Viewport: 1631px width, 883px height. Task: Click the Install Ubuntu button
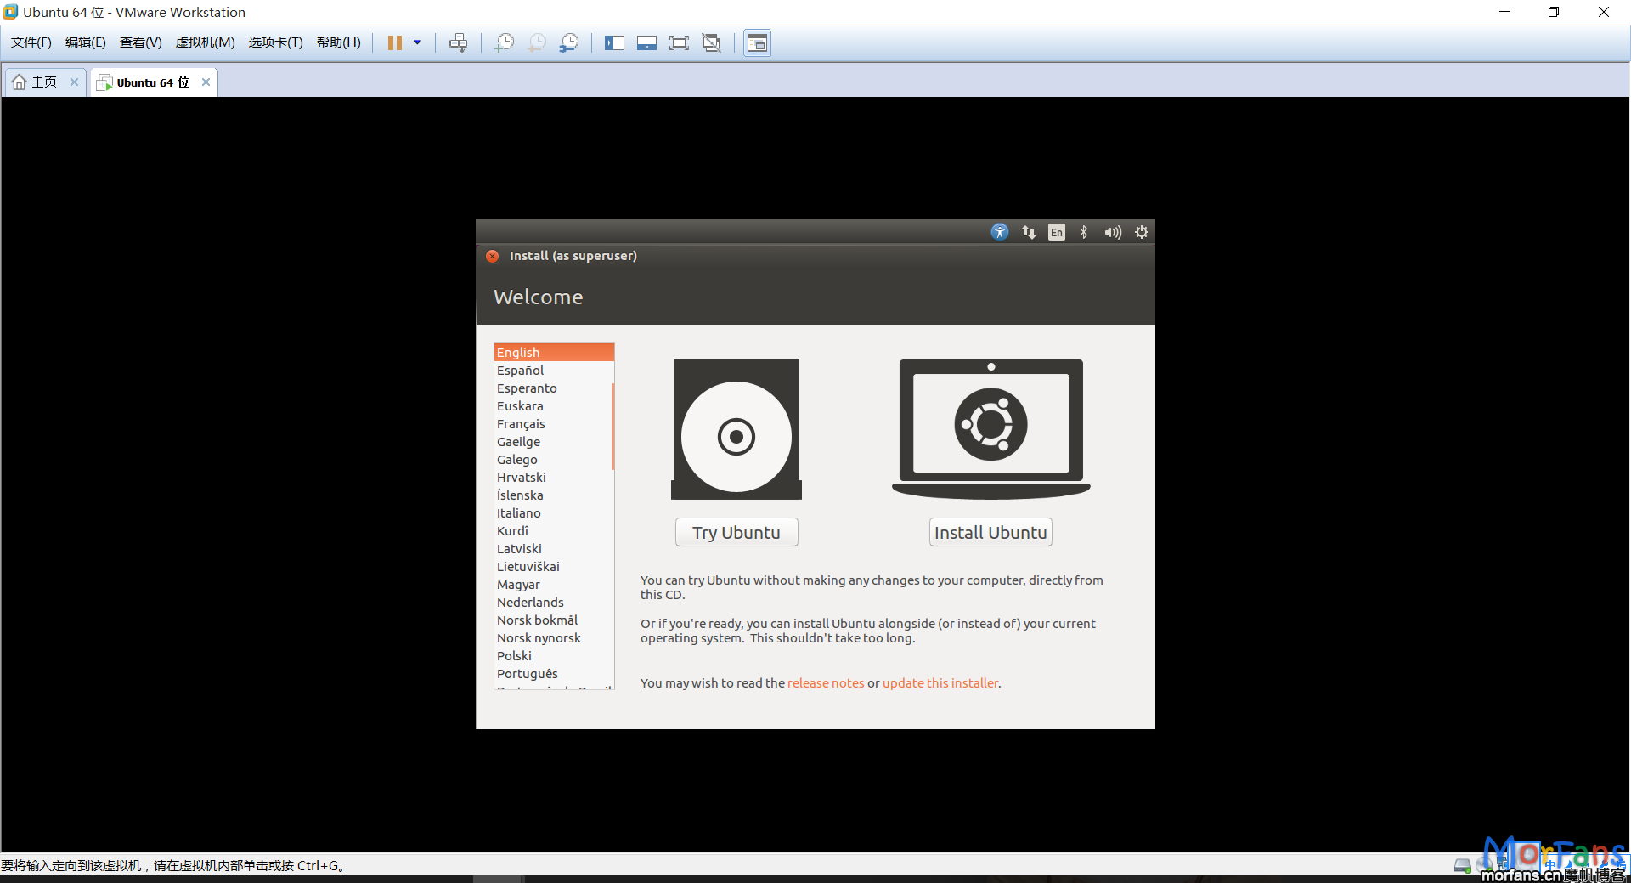coord(990,533)
